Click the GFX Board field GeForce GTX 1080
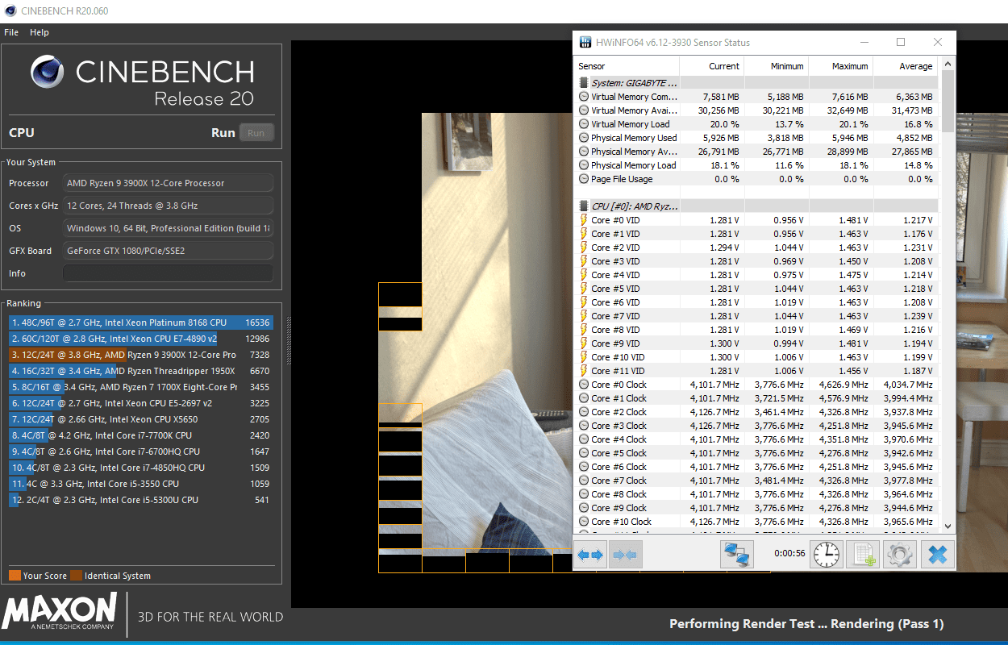 (x=168, y=251)
